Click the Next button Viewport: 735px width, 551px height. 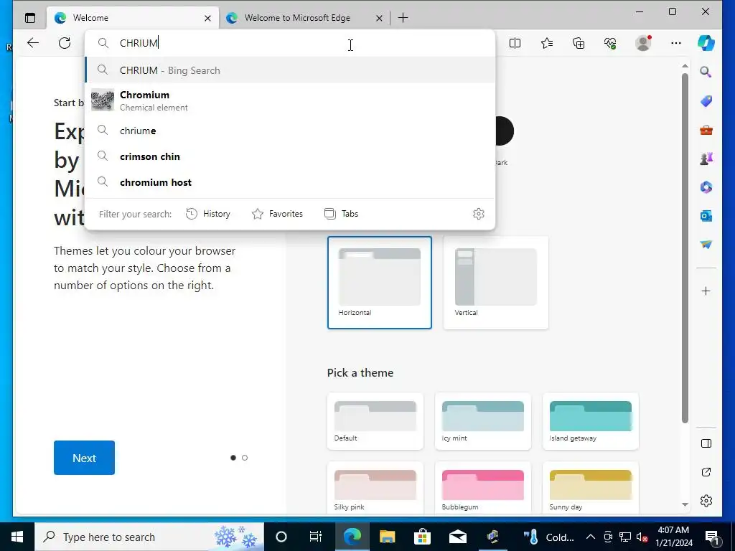[x=84, y=458]
